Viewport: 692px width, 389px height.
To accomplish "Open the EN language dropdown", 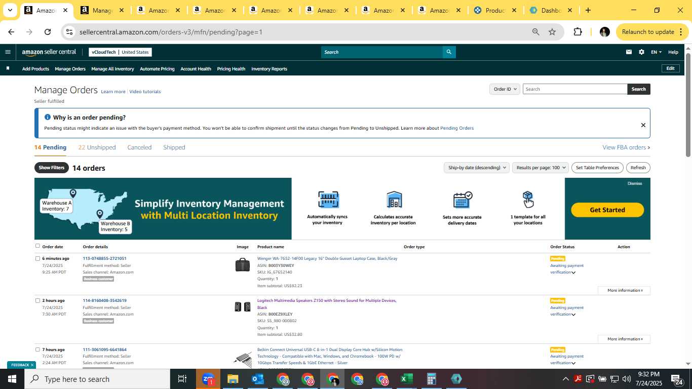I will 656,52.
